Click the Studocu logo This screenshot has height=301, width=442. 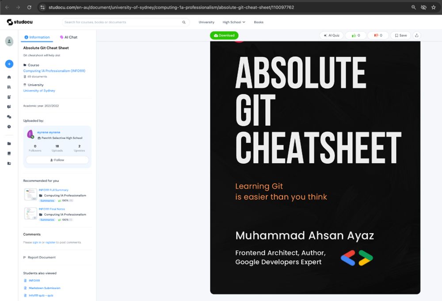[x=20, y=22]
